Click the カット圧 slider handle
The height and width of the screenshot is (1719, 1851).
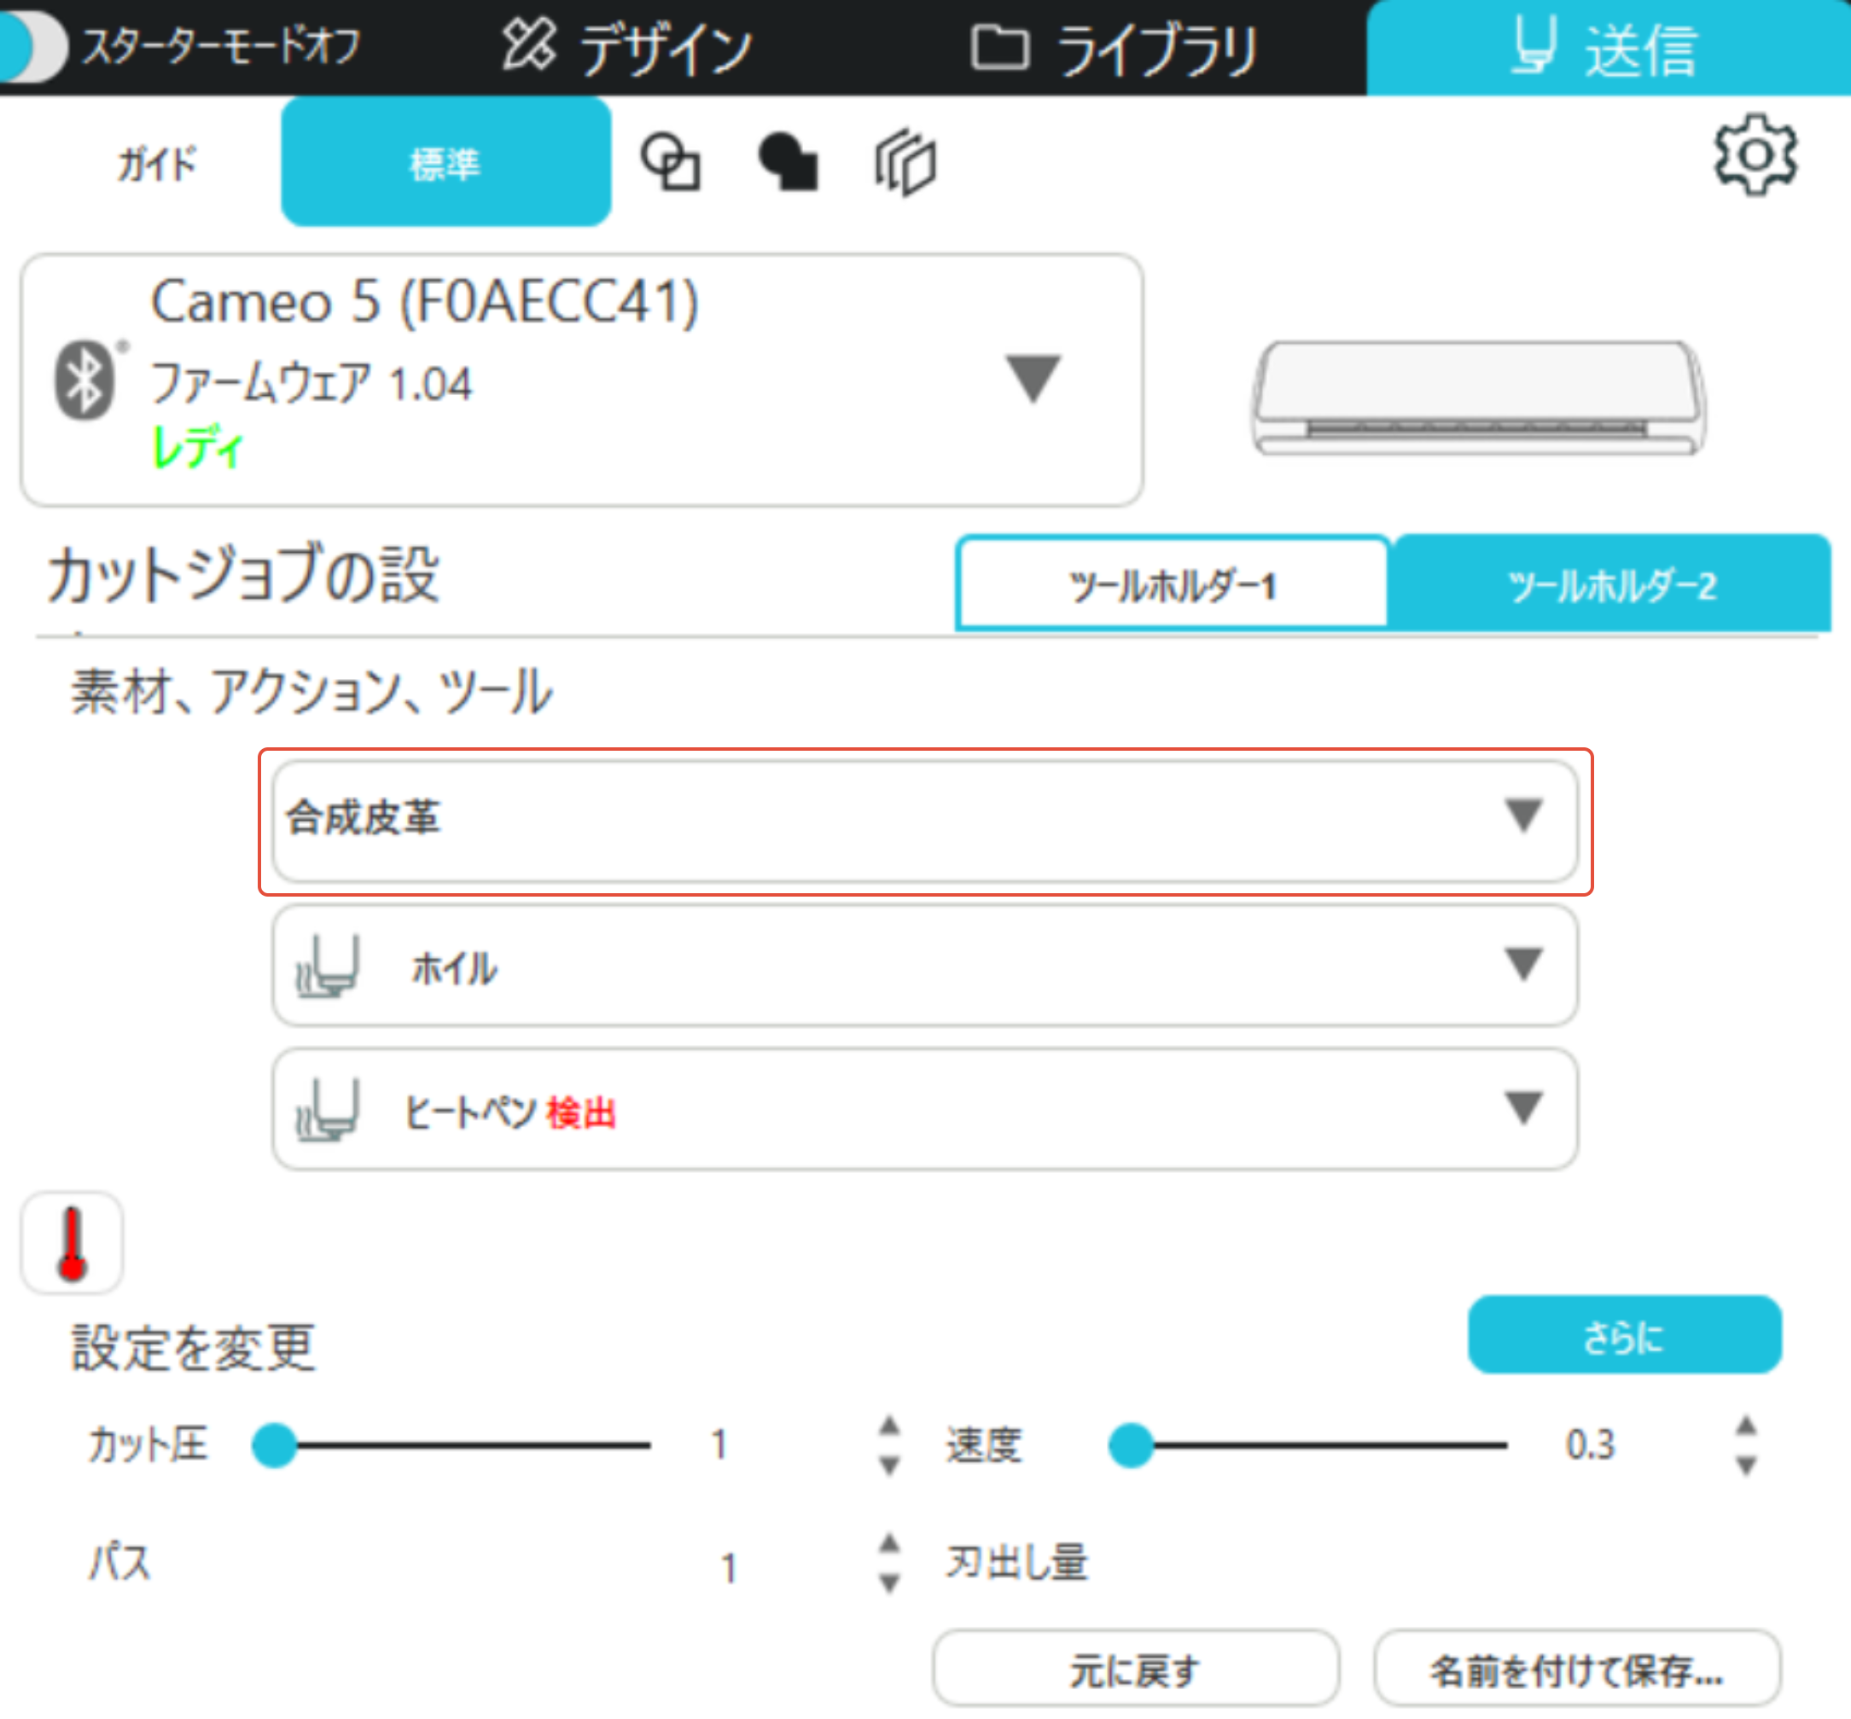(275, 1445)
